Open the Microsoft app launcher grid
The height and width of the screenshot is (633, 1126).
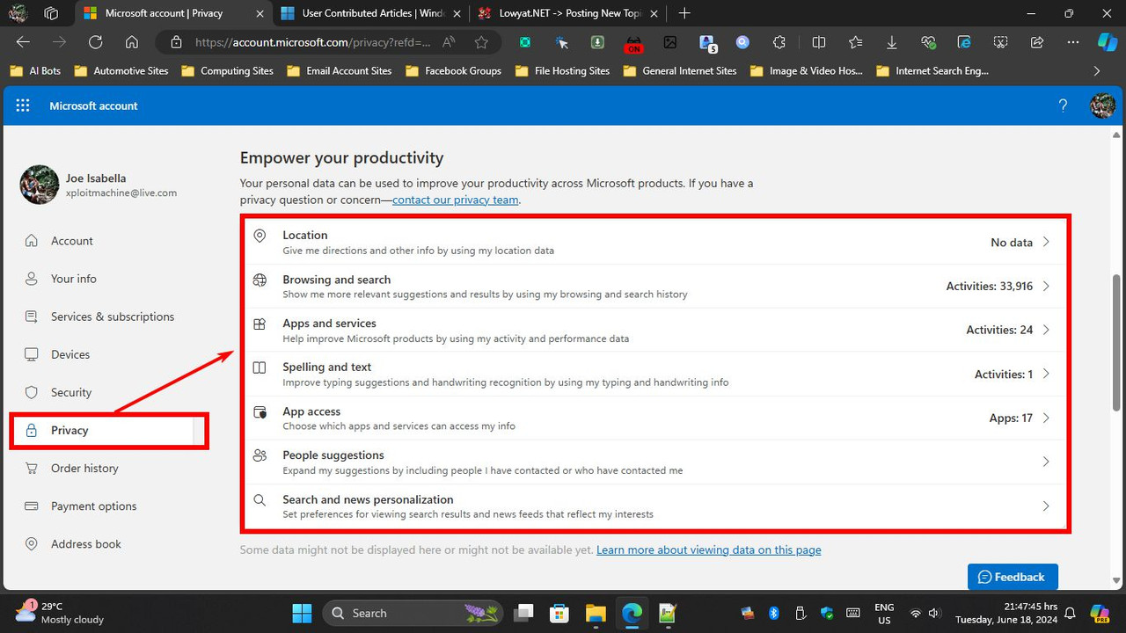(x=23, y=105)
